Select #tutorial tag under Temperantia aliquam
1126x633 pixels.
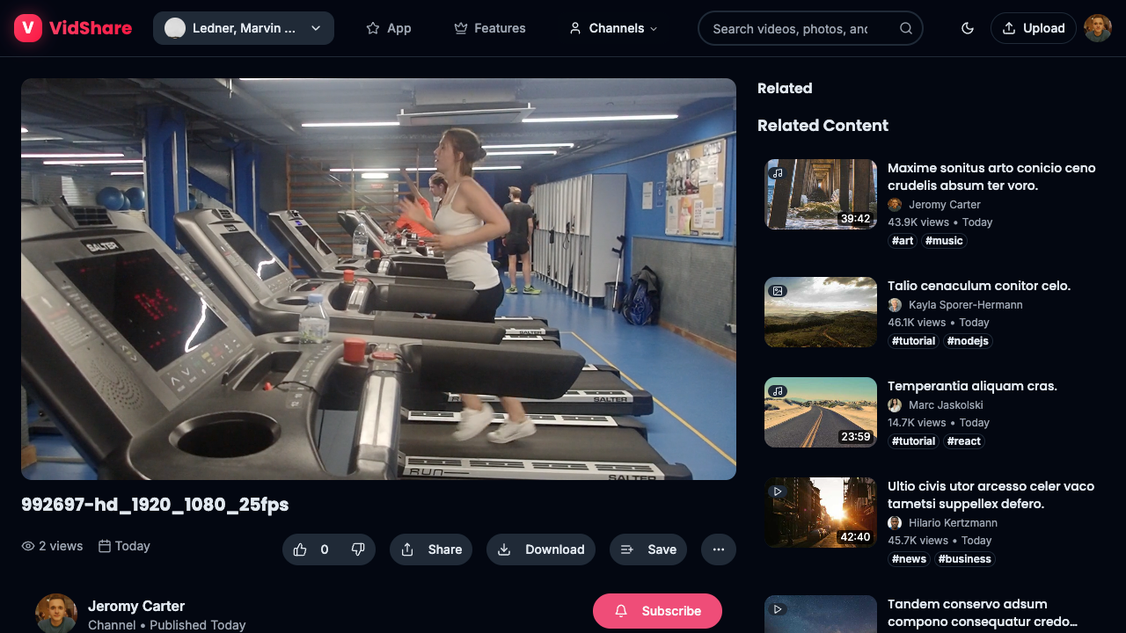click(914, 441)
